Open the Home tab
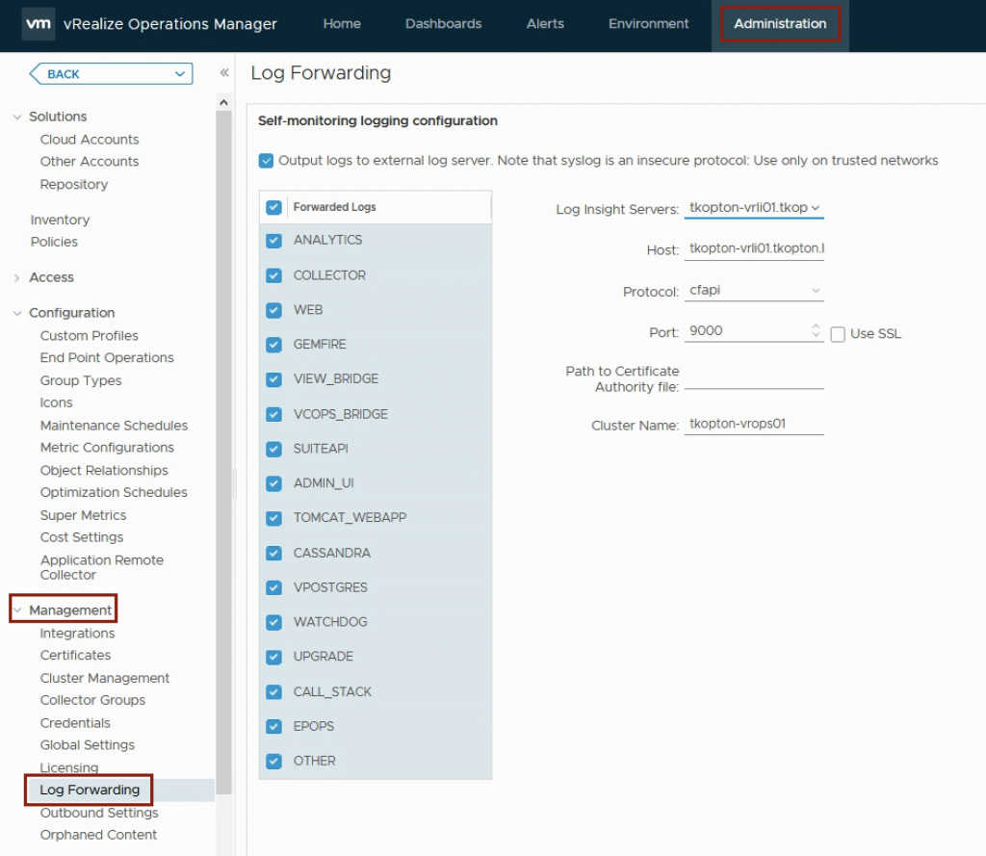986x856 pixels. coord(342,24)
